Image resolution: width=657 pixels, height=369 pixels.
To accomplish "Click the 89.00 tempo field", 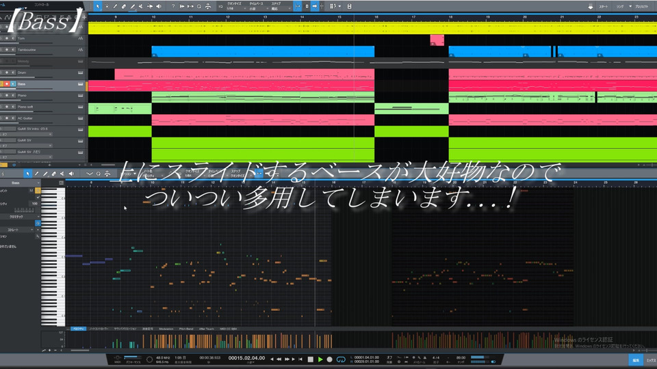I will pos(461,357).
